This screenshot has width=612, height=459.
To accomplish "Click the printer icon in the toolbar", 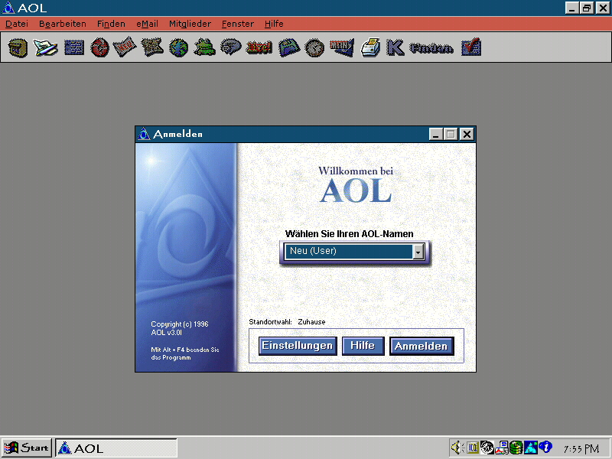I will point(369,47).
